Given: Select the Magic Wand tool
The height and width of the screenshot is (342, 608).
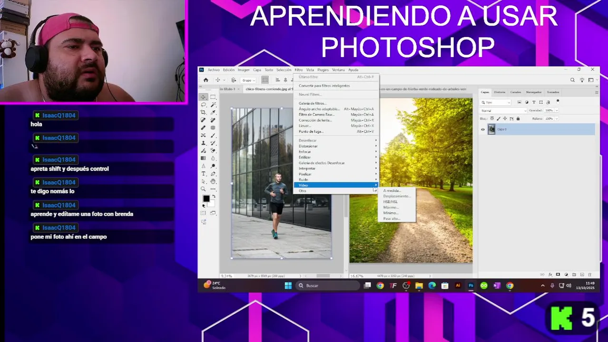Looking at the screenshot, I should point(213,104).
